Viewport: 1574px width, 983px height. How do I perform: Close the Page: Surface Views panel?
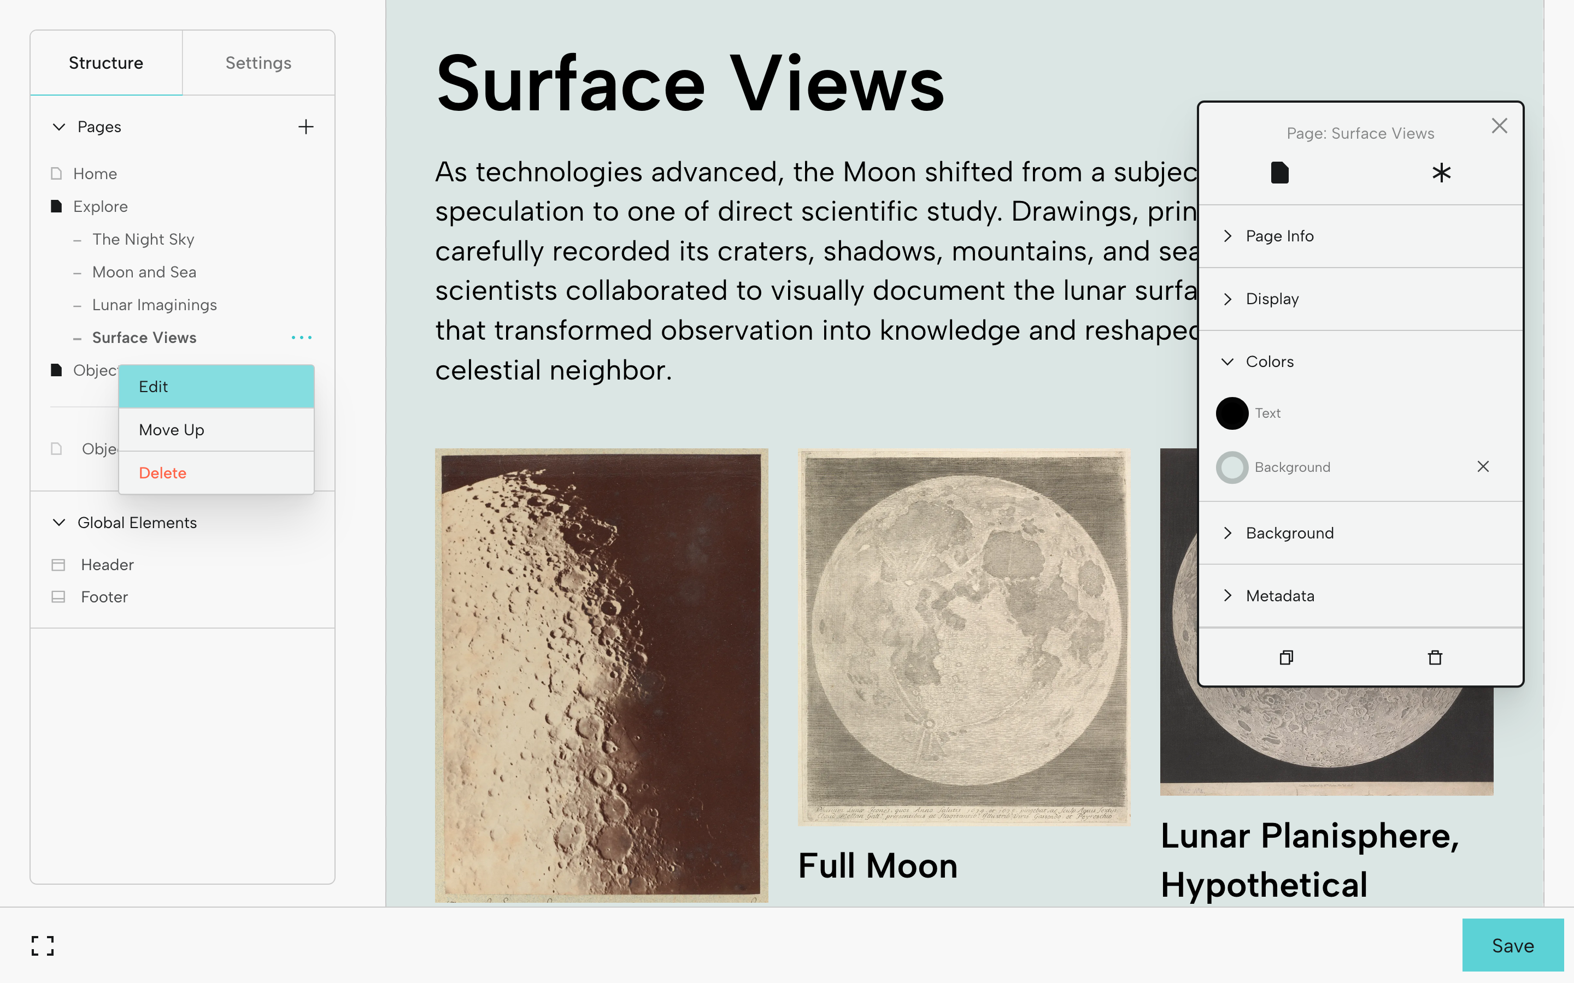[1499, 126]
